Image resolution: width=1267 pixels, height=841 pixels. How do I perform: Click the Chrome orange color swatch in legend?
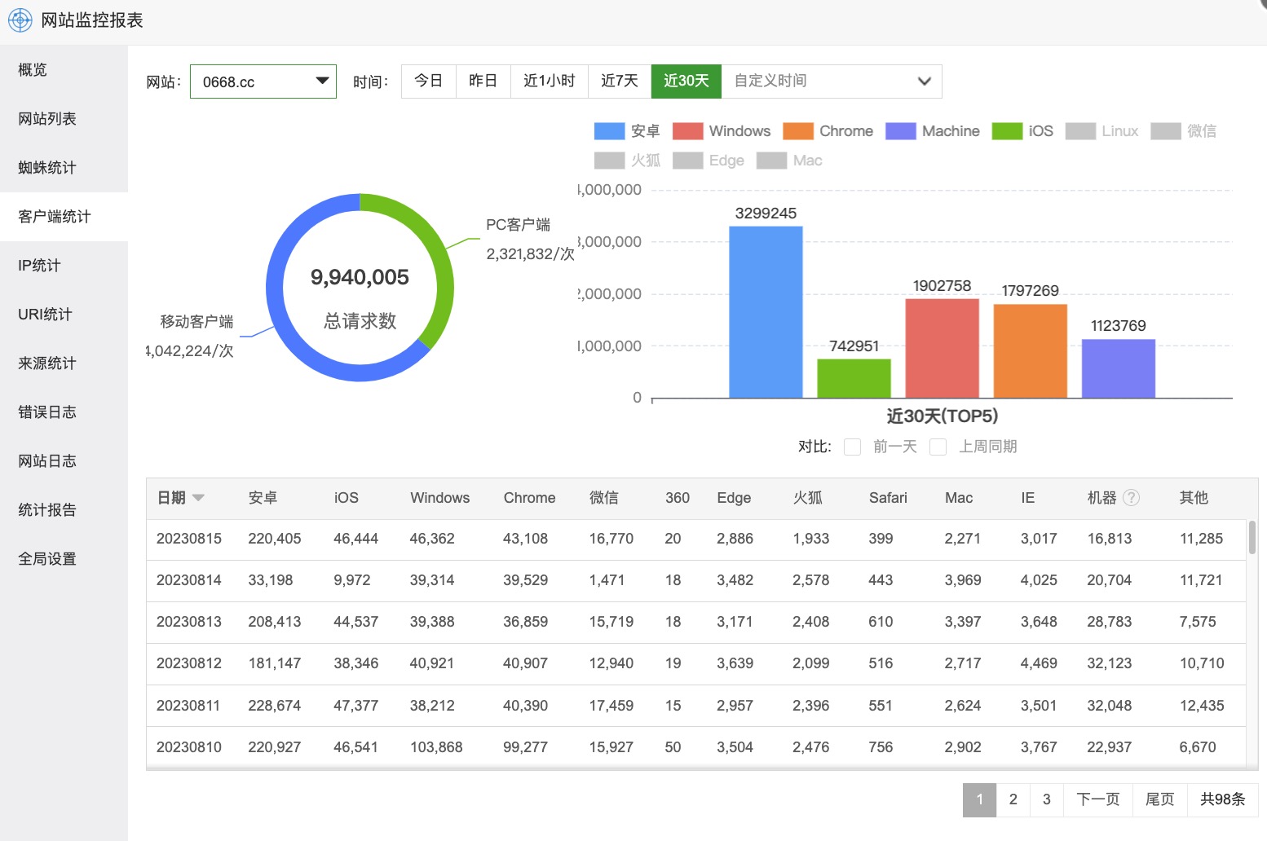[797, 131]
